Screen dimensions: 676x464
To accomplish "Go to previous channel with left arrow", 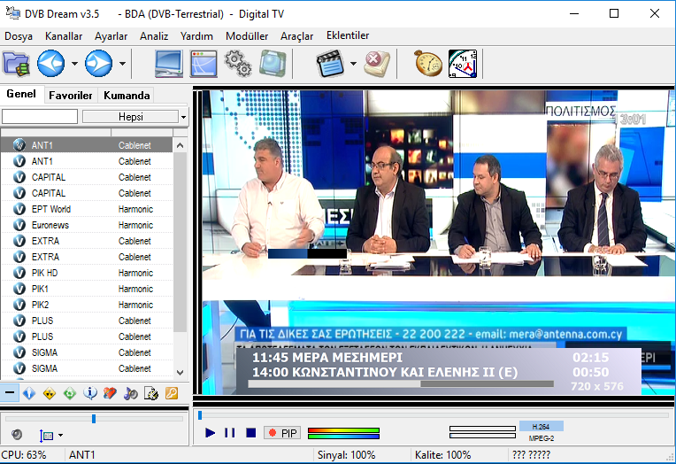I will click(x=50, y=64).
